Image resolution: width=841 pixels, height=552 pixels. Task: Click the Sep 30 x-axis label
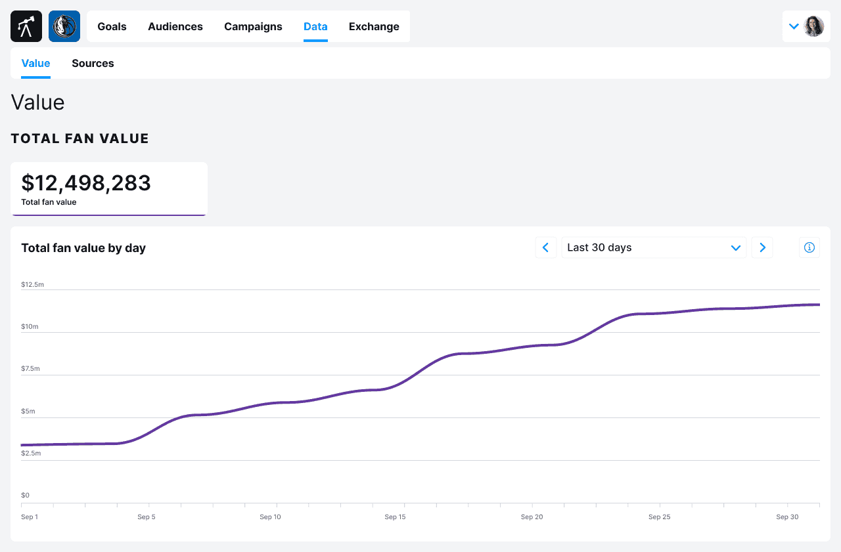coord(787,517)
